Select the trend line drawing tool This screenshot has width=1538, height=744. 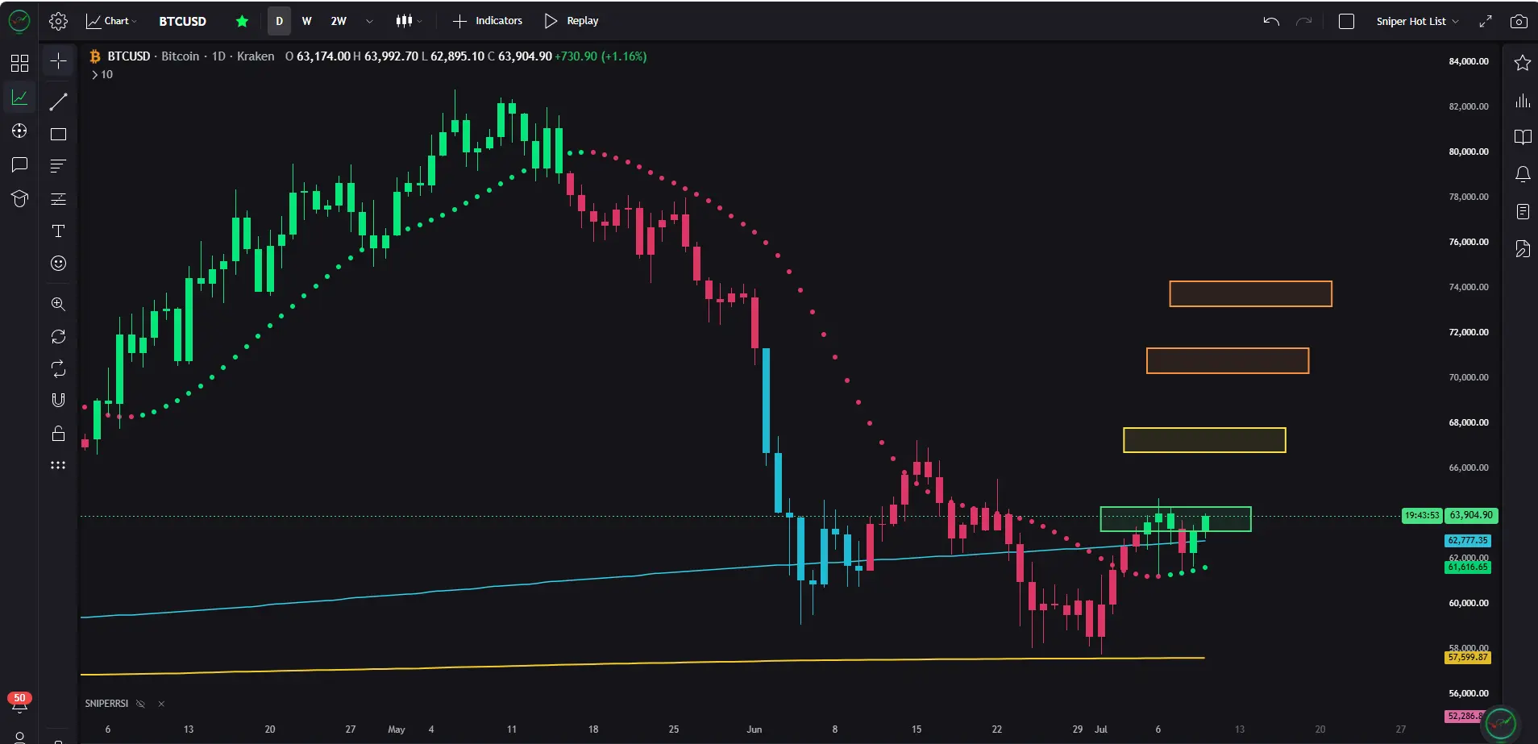pyautogui.click(x=58, y=102)
